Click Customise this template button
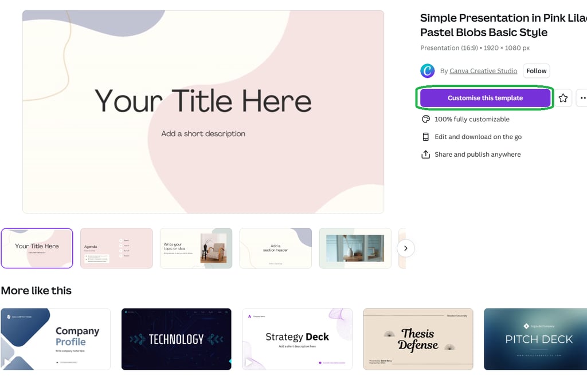Screen dimensions: 587x376 (x=485, y=98)
